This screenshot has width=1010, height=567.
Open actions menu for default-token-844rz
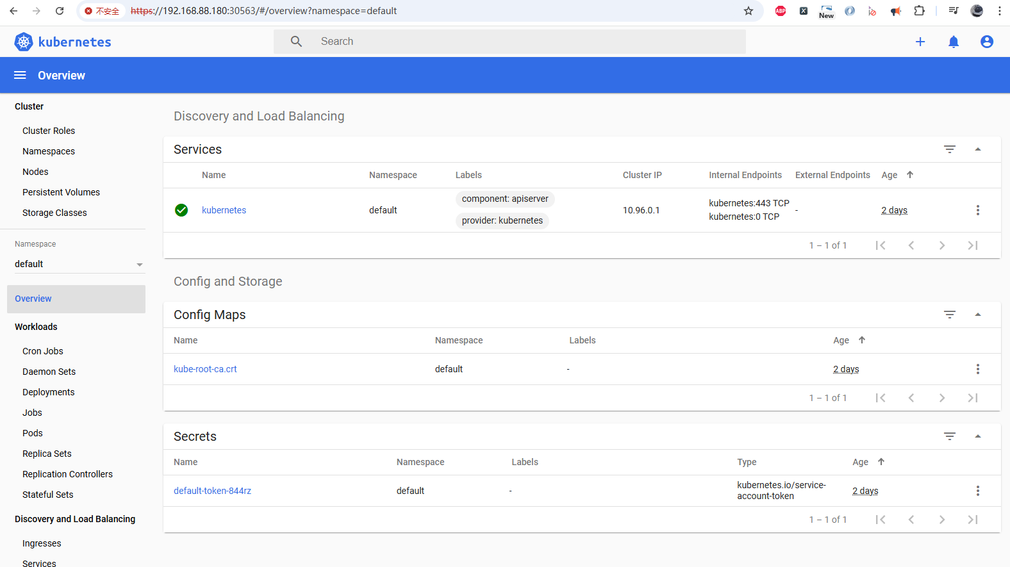pyautogui.click(x=978, y=491)
